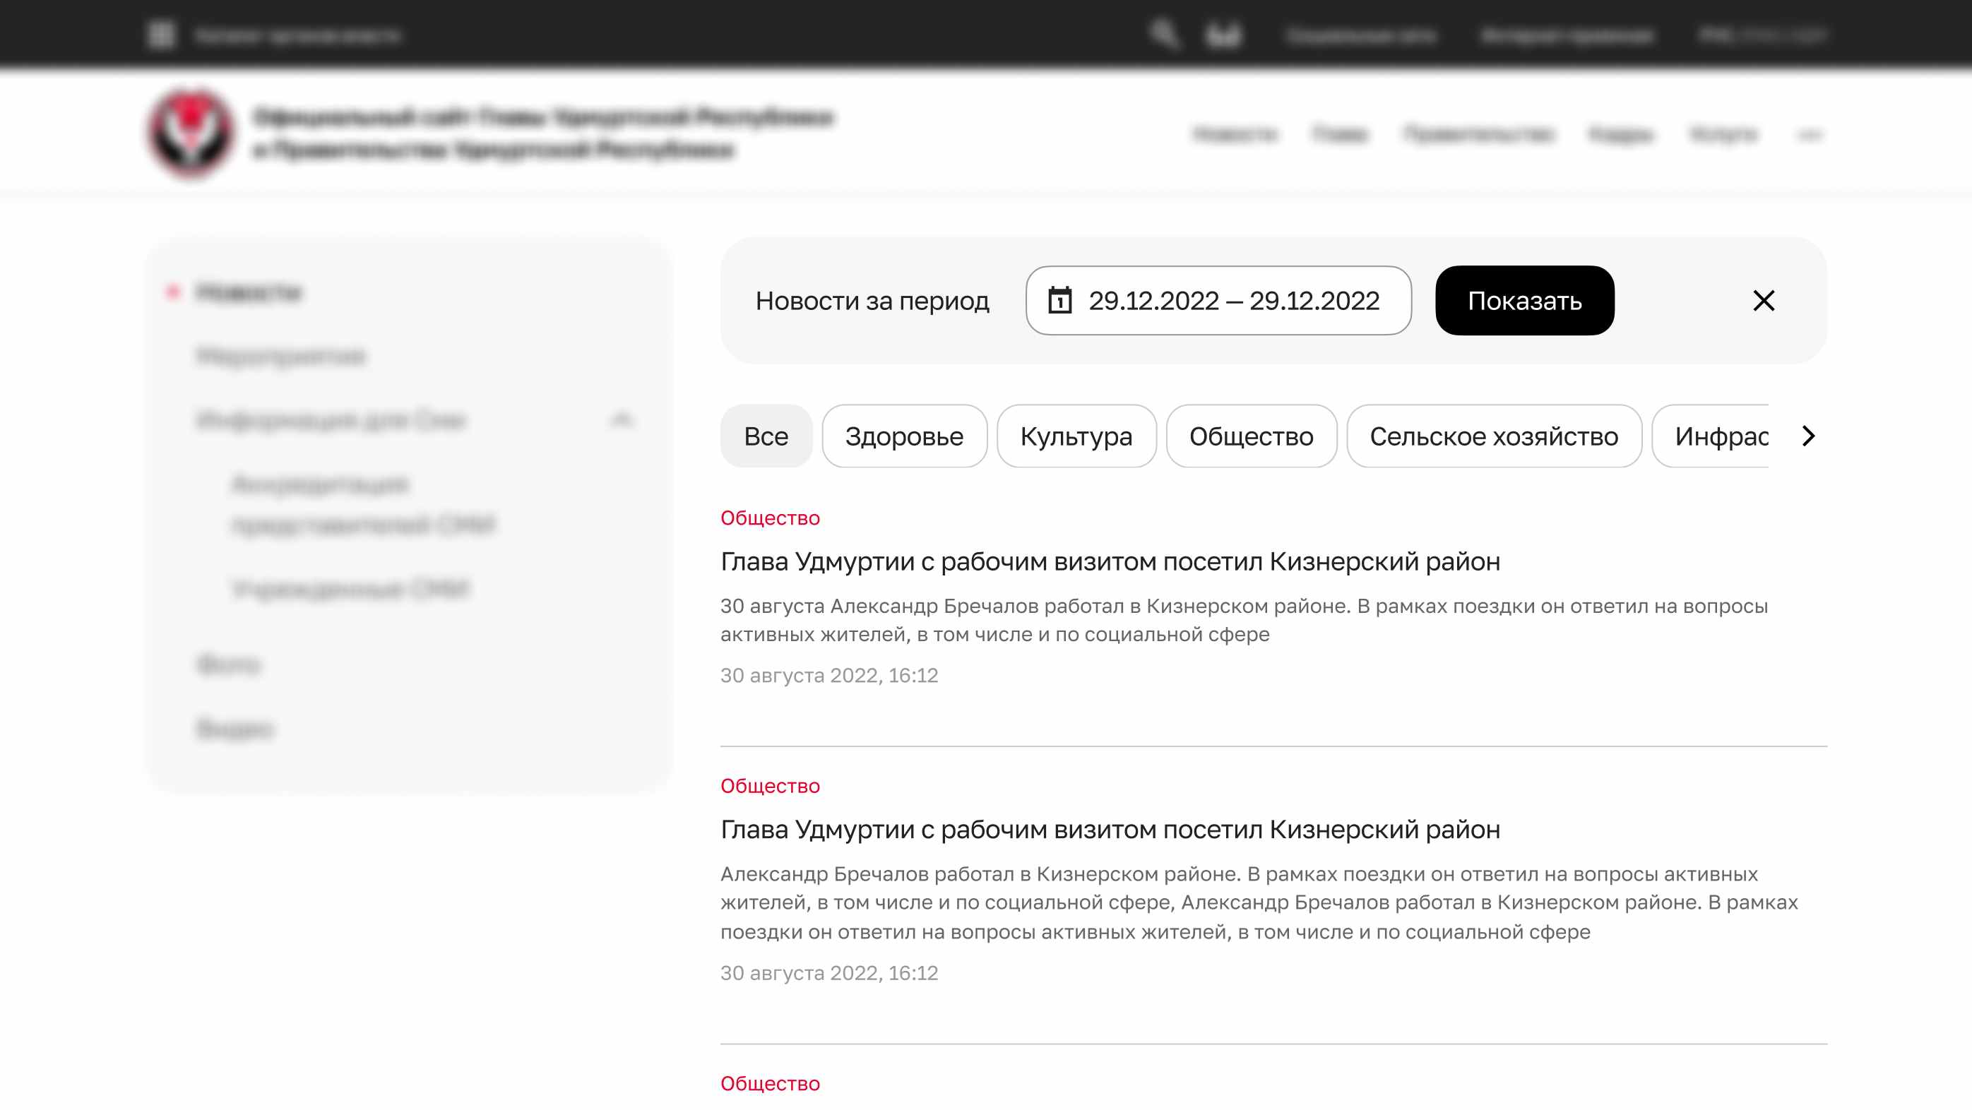Click the Udmurtia coat of arms logo
This screenshot has width=1972, height=1110.
(191, 133)
